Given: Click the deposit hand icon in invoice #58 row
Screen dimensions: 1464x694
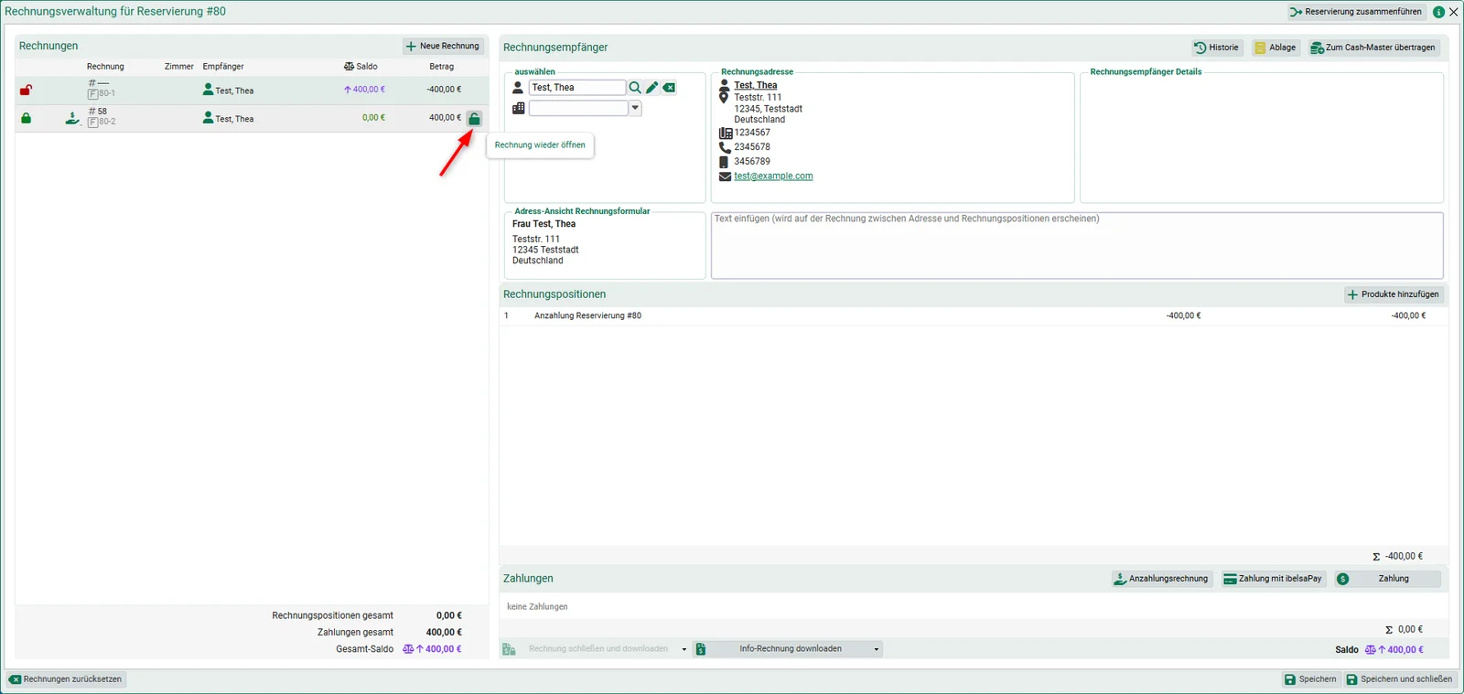Looking at the screenshot, I should point(72,118).
